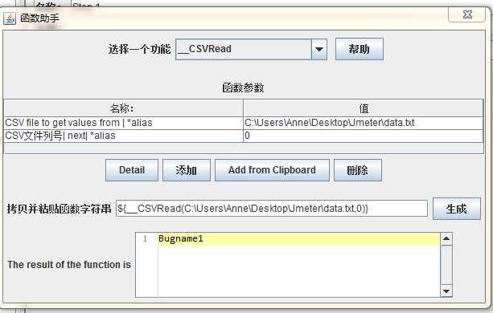Click 'The result of the function is' label
Screen dimensions: 493x313
(69, 265)
